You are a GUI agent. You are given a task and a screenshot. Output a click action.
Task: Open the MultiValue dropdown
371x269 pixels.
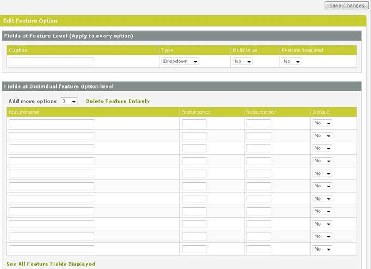(x=242, y=61)
